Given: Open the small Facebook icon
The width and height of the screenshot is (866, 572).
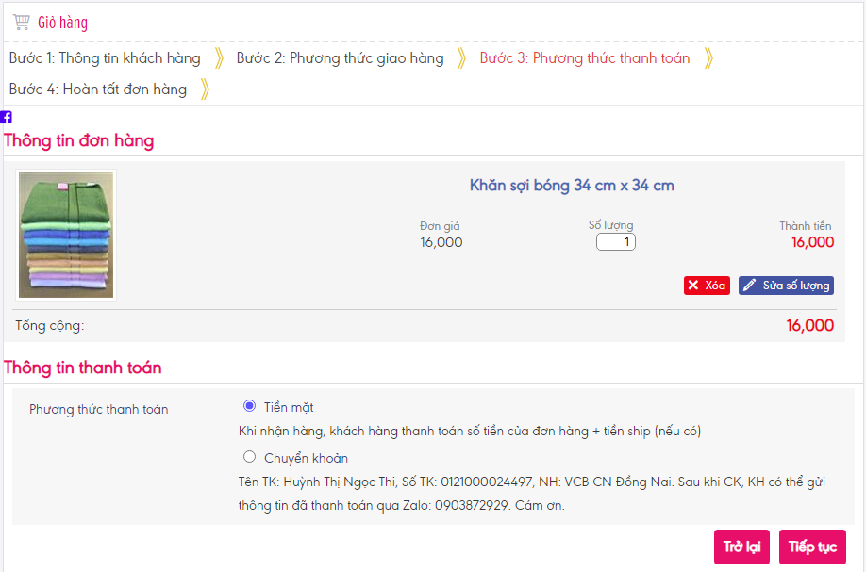Looking at the screenshot, I should (7, 117).
